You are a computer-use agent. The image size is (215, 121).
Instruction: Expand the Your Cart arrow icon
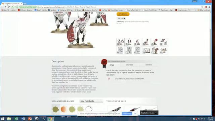tap(156, 113)
